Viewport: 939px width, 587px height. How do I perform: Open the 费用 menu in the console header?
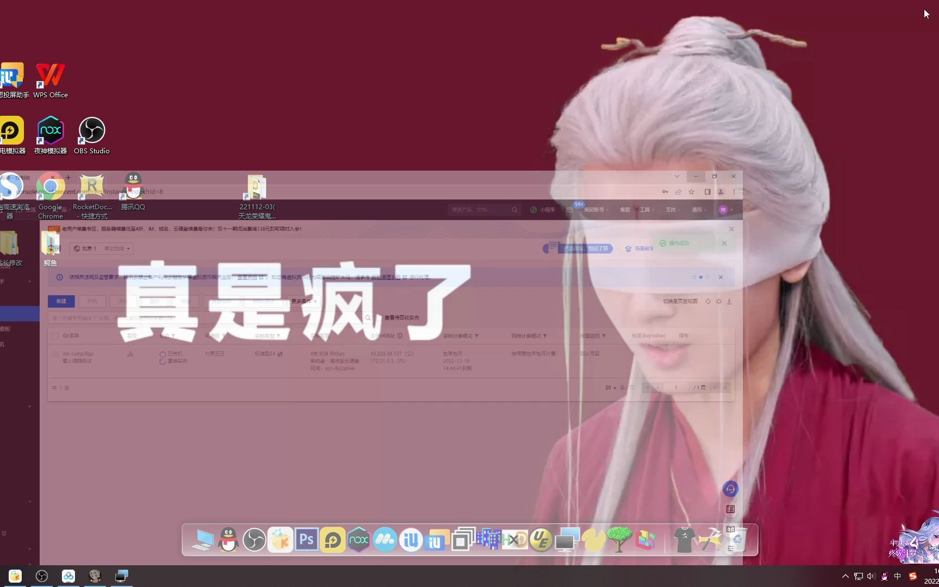coord(699,210)
